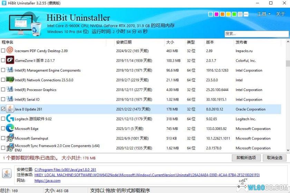Sort by 安装日期 column header
The image size is (290, 193).
click(x=139, y=42)
